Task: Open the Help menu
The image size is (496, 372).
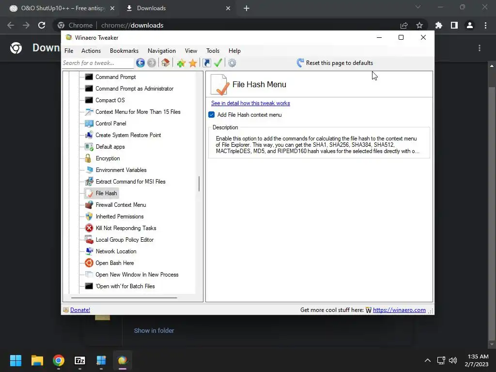Action: pos(235,51)
